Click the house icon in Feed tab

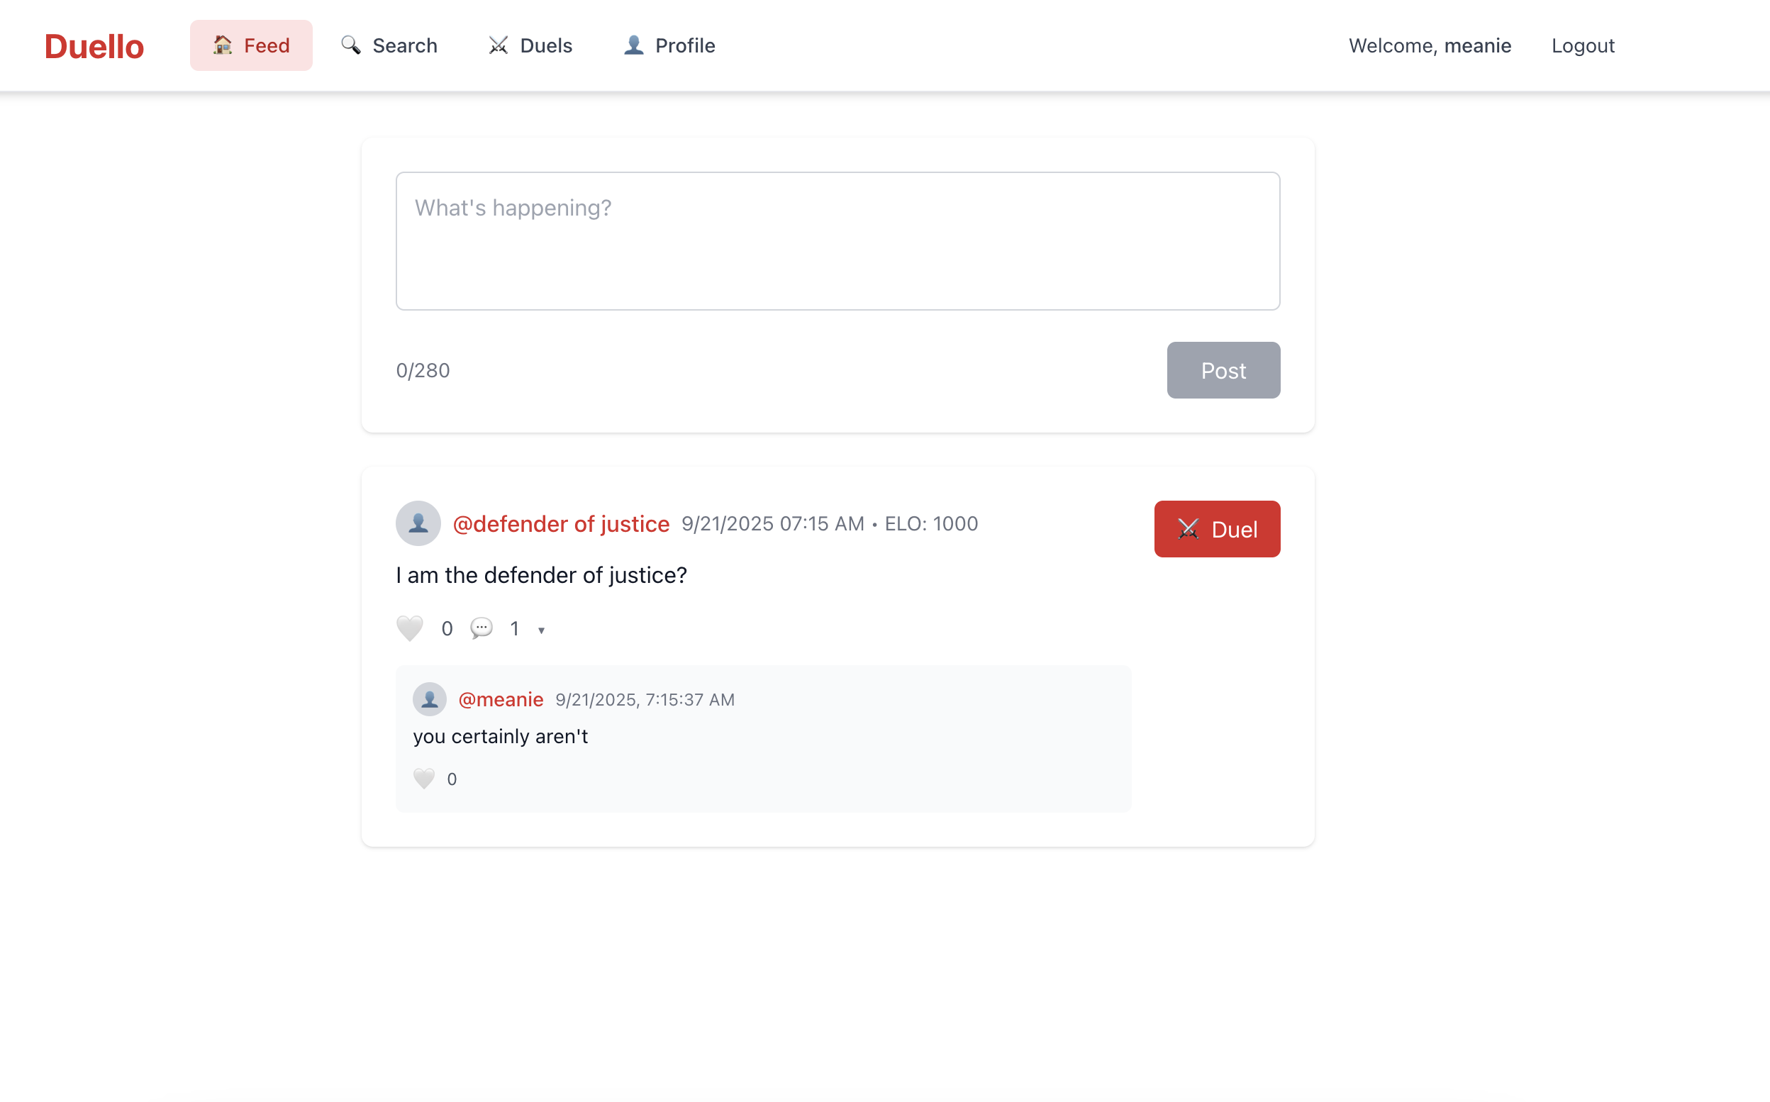point(222,45)
